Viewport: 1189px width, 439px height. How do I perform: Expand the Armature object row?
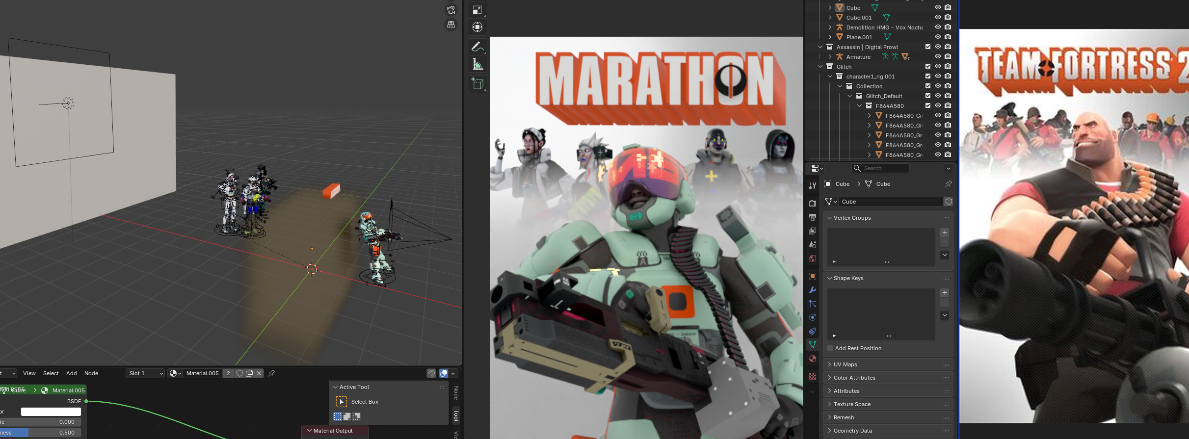pyautogui.click(x=830, y=57)
